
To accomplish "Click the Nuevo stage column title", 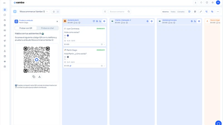I will 215,20.
